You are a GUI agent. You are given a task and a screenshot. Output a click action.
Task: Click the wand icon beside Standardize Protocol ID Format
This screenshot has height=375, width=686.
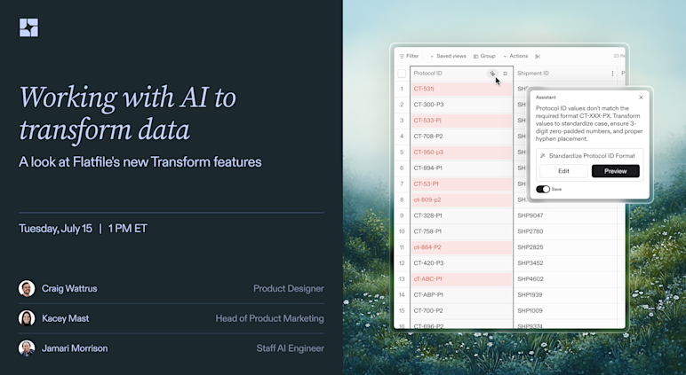click(543, 156)
